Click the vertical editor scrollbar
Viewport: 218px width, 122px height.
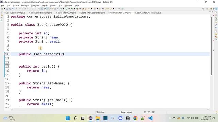[x=211, y=46]
